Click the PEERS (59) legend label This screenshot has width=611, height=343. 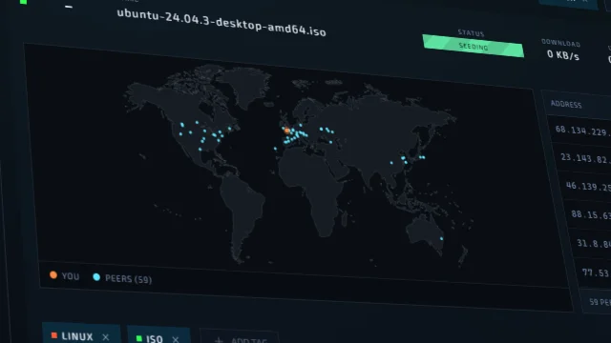coord(128,279)
